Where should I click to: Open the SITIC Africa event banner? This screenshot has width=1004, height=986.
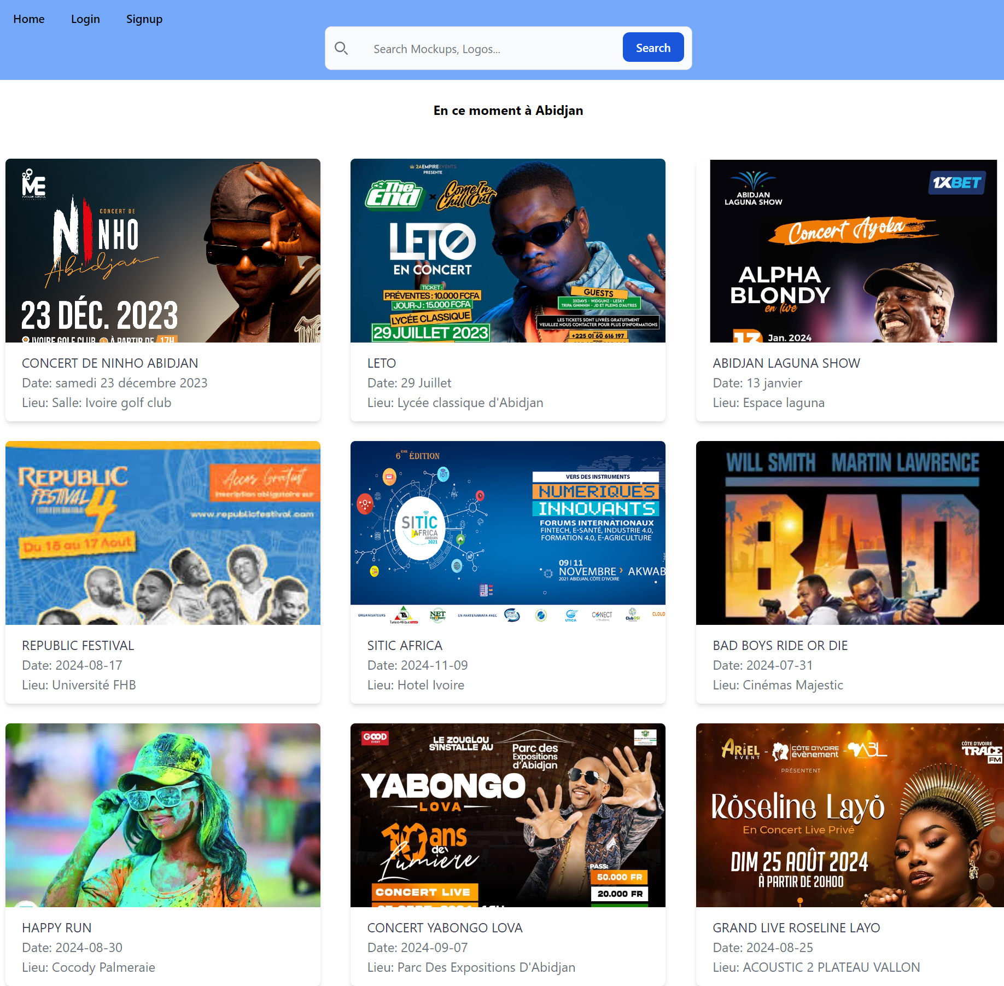508,533
